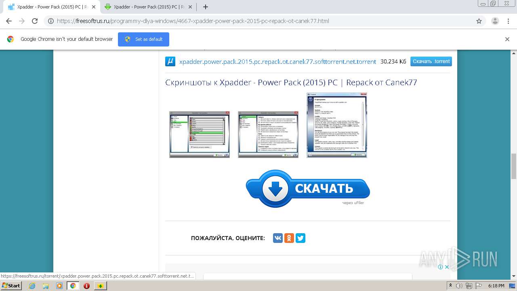Open the Opera red taskbar icon
This screenshot has height=291, width=517.
(x=86, y=286)
